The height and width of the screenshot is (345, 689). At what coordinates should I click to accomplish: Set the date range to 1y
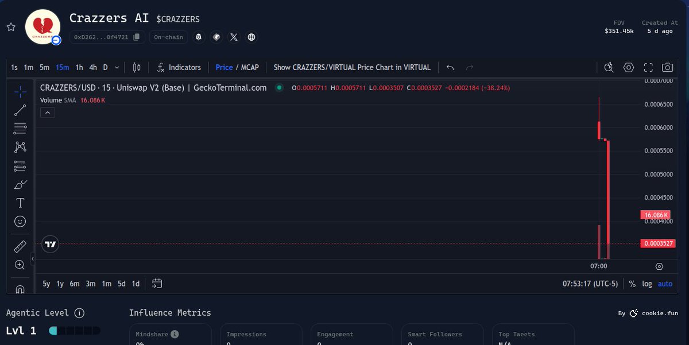pos(60,284)
